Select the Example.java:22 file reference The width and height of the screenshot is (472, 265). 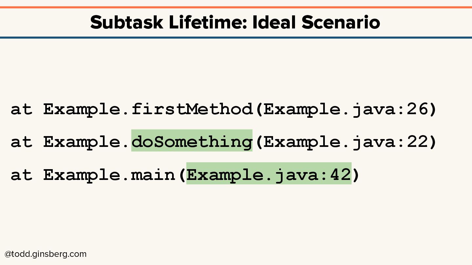tap(346, 142)
